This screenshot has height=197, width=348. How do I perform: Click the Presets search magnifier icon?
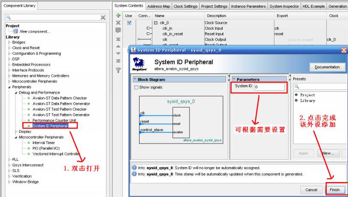(297, 86)
